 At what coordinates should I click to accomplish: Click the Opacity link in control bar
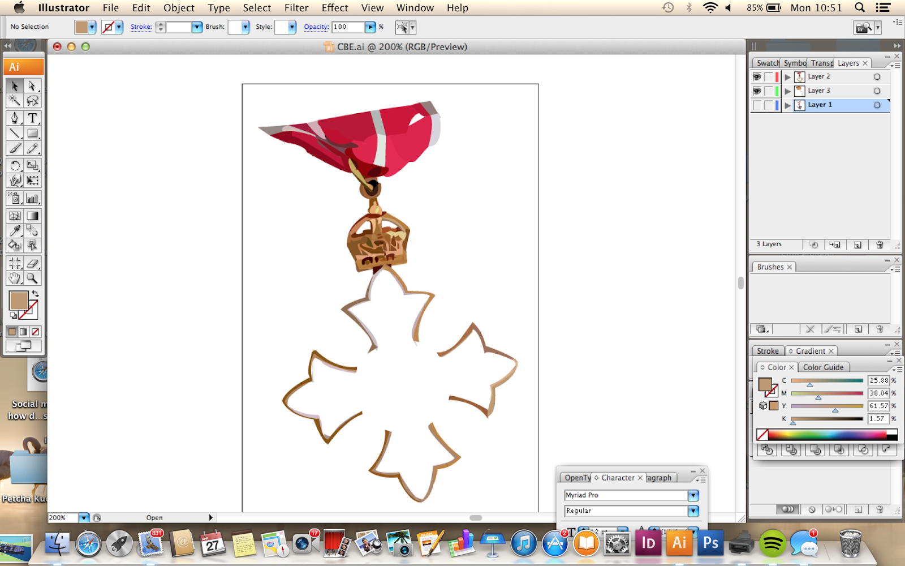pos(316,27)
